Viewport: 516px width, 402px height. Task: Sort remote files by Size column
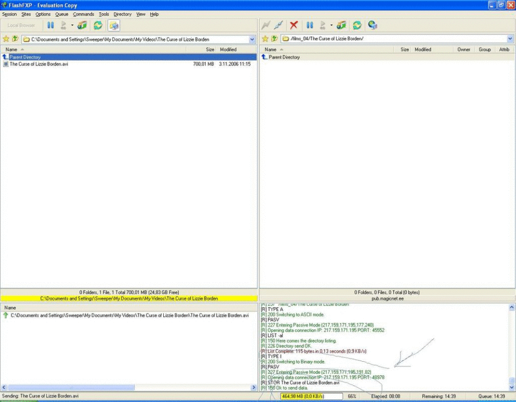point(402,49)
